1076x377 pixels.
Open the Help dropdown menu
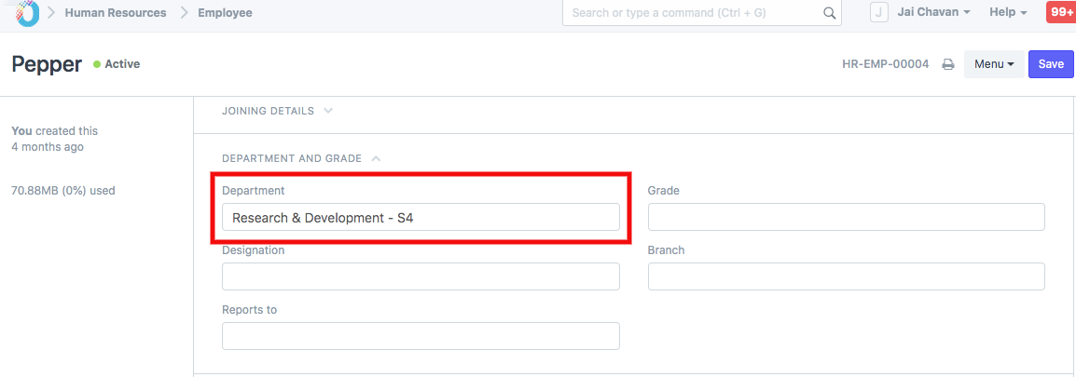(1008, 12)
